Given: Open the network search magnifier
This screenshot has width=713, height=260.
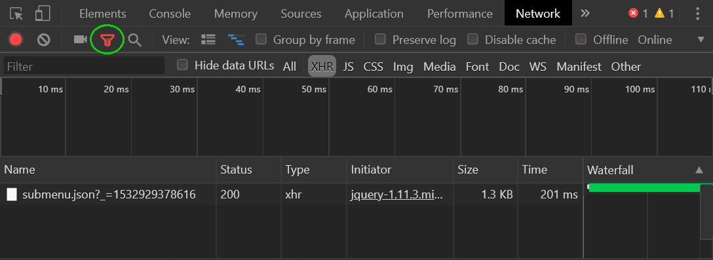Looking at the screenshot, I should [134, 40].
